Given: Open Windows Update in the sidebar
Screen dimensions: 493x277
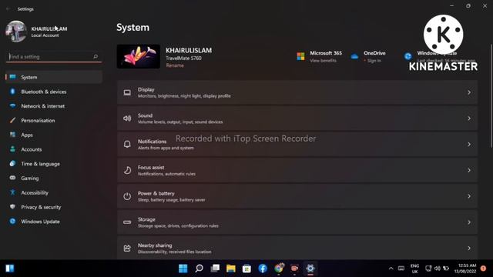Looking at the screenshot, I should click(x=54, y=222).
